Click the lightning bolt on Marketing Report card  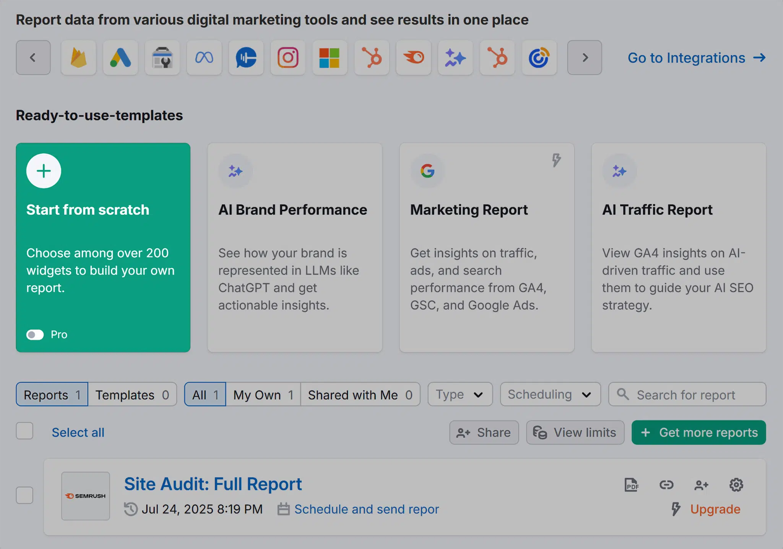(x=556, y=160)
